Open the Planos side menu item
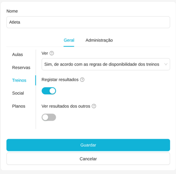Image resolution: width=176 pixels, height=174 pixels. point(19,106)
